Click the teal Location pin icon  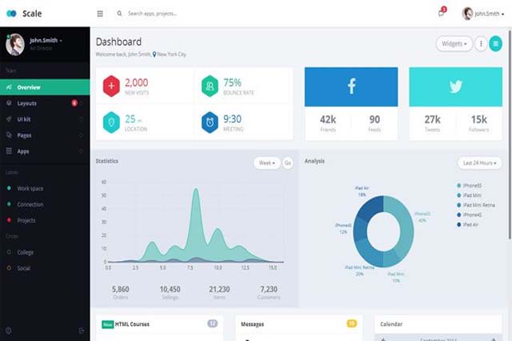pyautogui.click(x=110, y=122)
